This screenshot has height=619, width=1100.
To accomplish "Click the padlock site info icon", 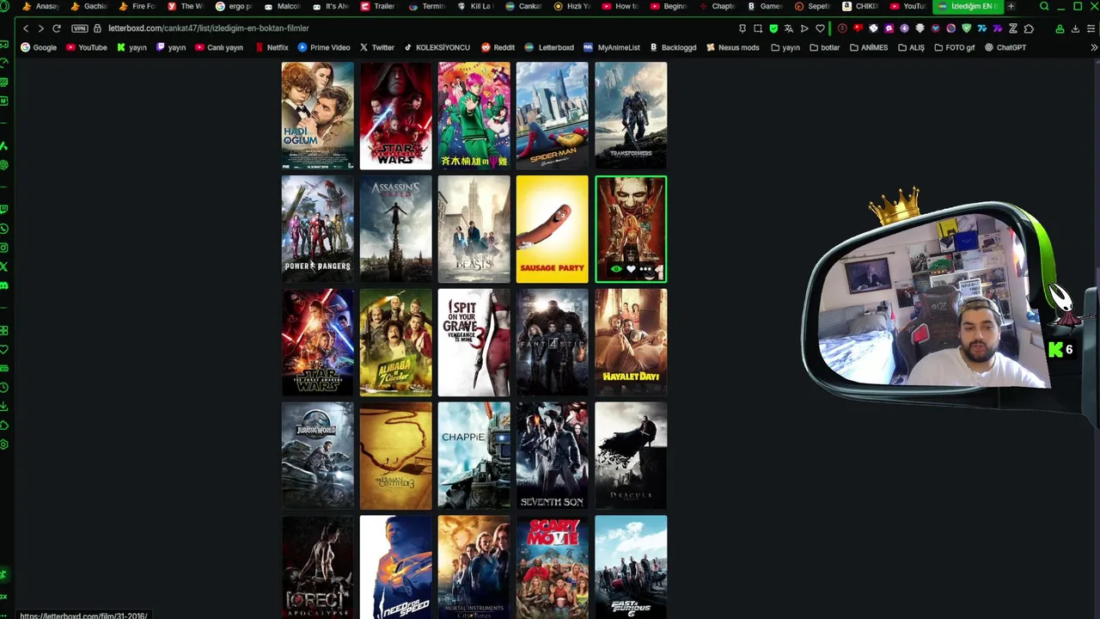I will point(97,28).
